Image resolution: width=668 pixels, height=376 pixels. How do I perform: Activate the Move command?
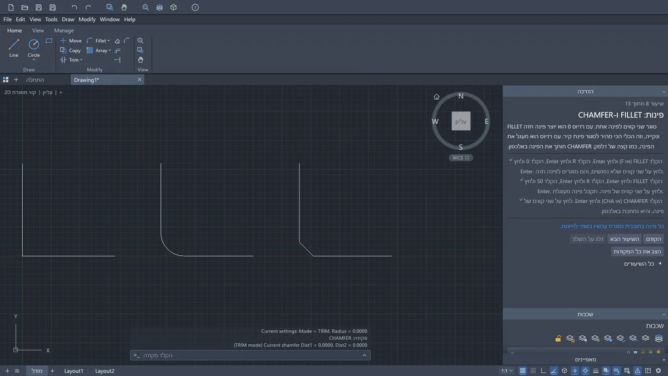pyautogui.click(x=71, y=41)
